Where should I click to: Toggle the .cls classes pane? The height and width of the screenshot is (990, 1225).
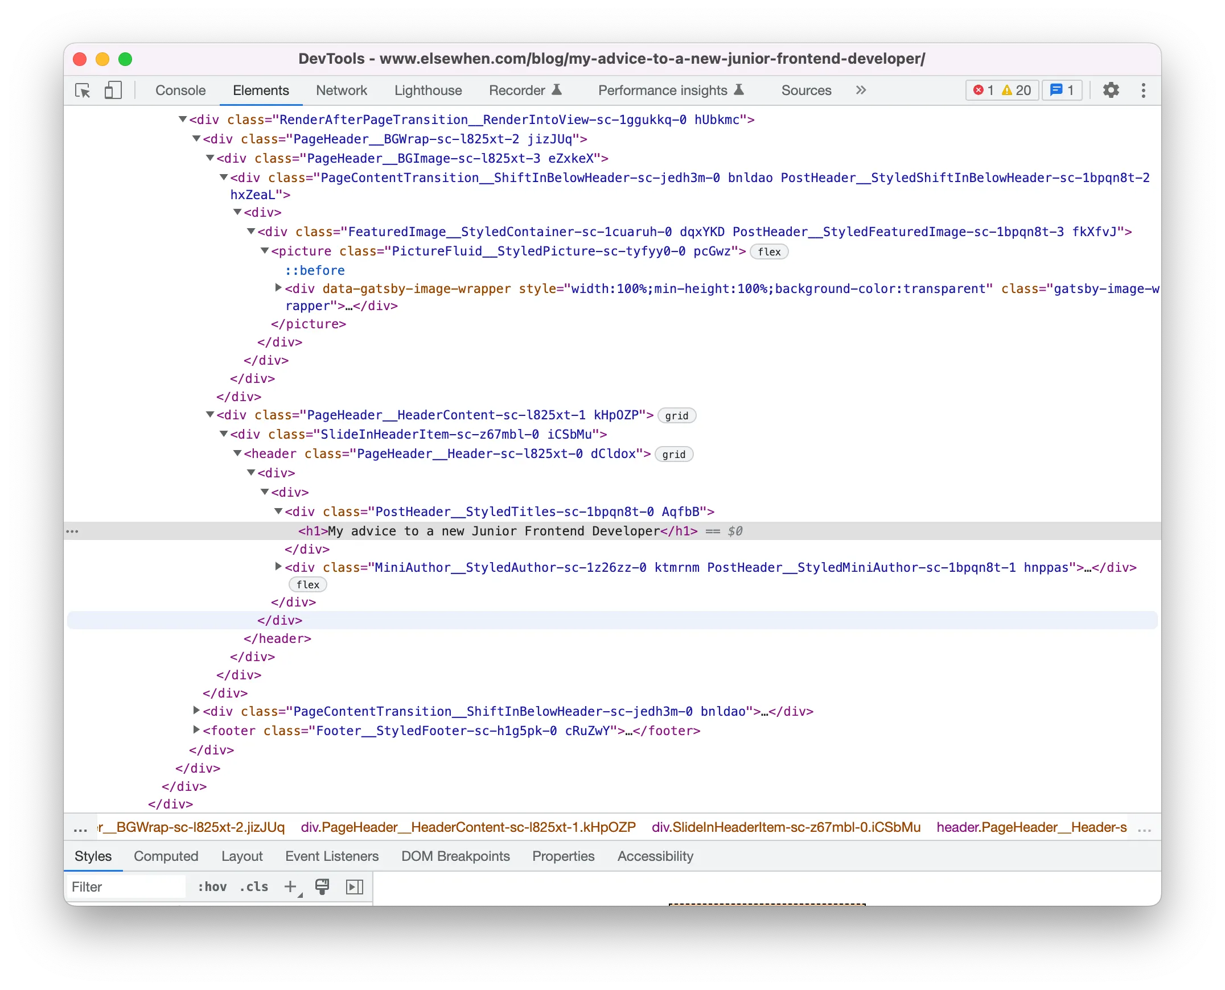pos(254,886)
